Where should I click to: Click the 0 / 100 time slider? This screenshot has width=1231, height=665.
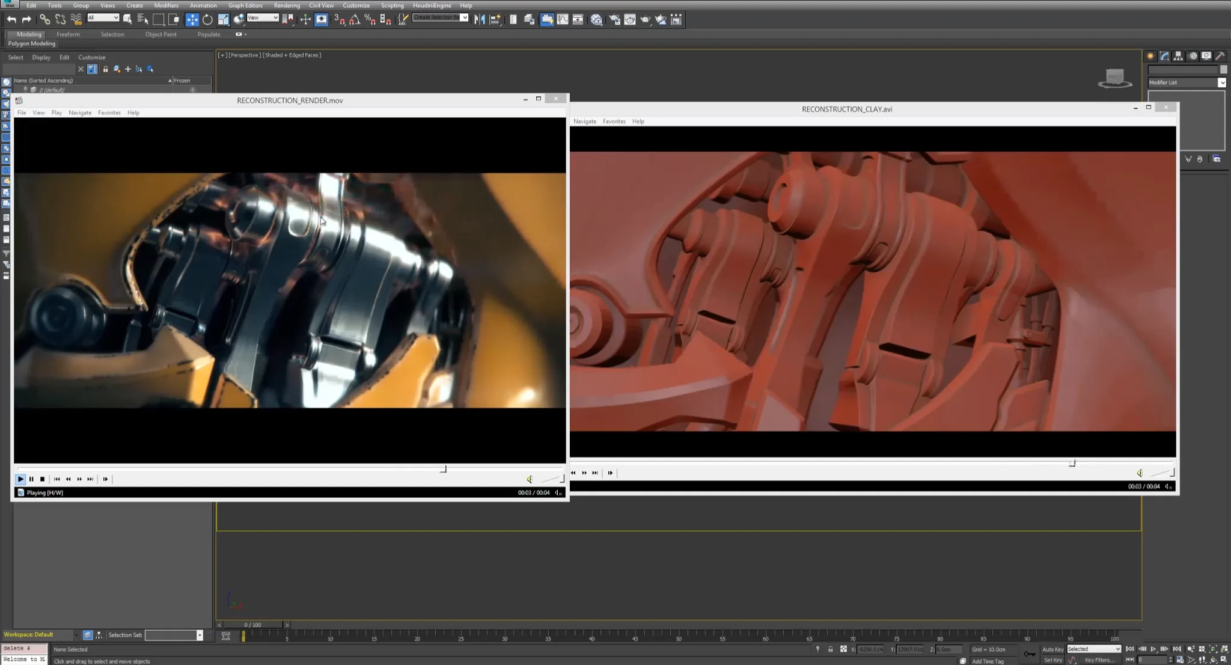click(252, 625)
